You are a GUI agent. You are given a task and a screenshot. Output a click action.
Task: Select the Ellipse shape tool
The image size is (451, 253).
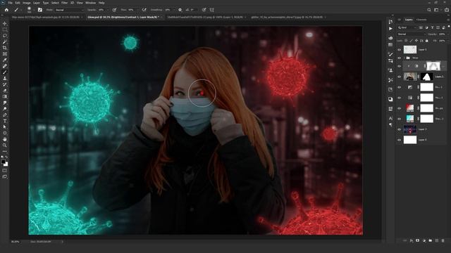pos(5,133)
